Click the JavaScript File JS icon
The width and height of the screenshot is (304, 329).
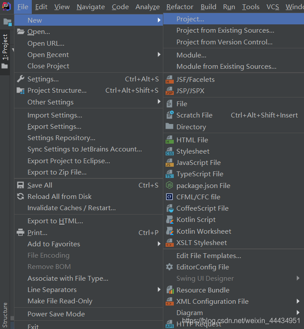coord(169,163)
